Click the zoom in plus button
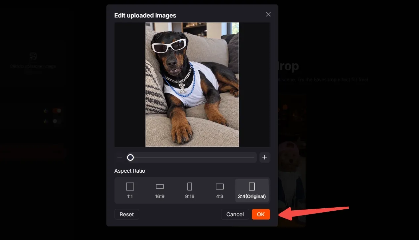 (x=264, y=157)
